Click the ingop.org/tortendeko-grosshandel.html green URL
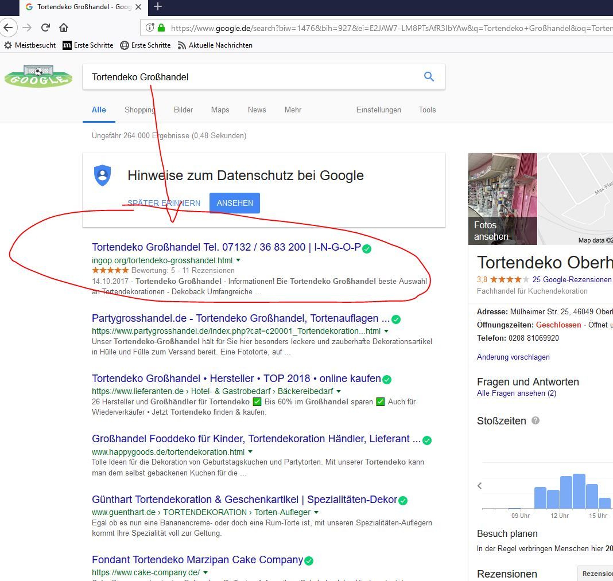613x581 pixels. 162,260
